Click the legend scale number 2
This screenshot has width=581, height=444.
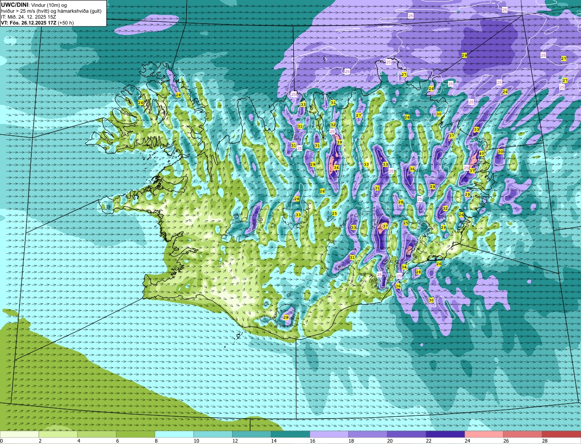point(40,441)
